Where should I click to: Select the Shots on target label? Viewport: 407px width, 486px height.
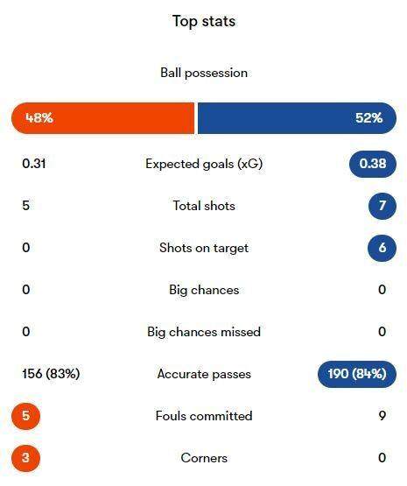204,248
